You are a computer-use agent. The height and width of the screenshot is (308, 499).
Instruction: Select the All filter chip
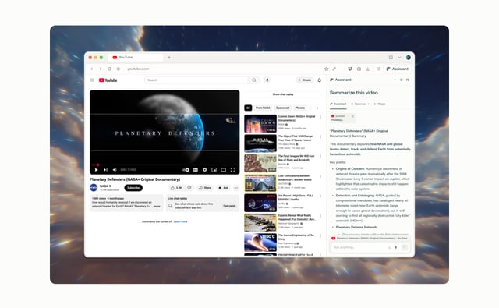coord(248,108)
